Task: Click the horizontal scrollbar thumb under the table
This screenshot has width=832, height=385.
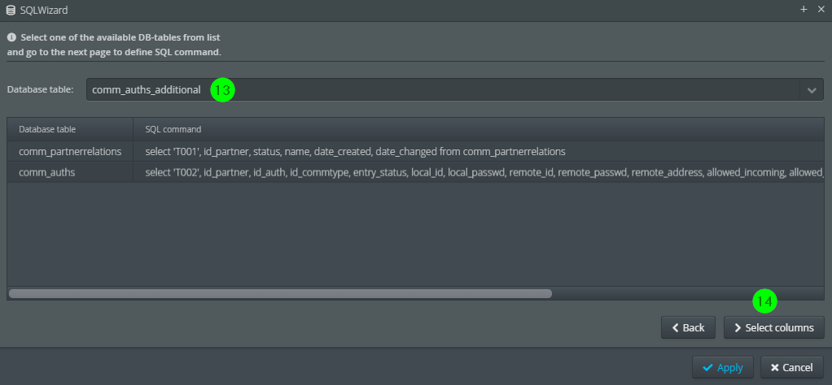Action: click(281, 293)
